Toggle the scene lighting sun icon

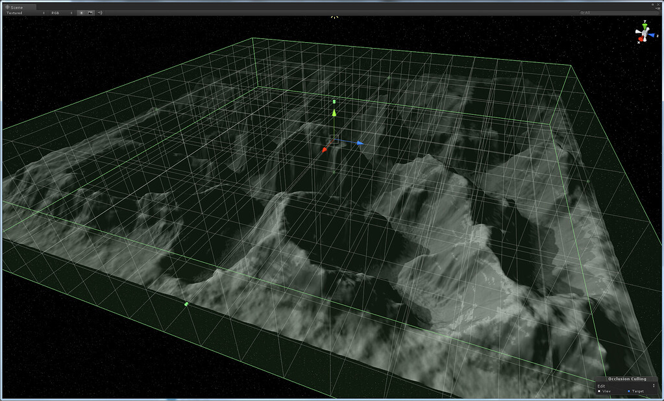click(81, 12)
